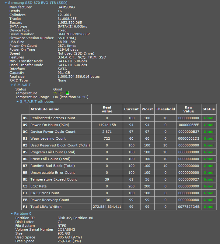Collapse the S.M.A.R.T attributes arrow
This screenshot has height=244, width=220.
pos(18,102)
